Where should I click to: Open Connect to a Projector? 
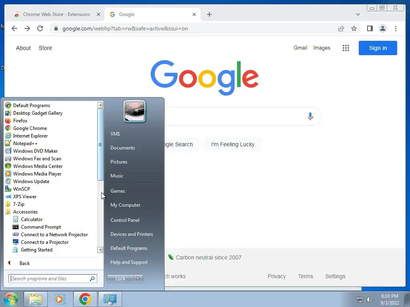coord(44,242)
